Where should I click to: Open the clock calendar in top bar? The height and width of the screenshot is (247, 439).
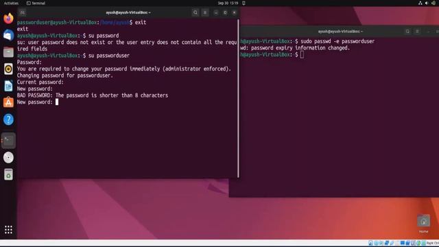click(x=228, y=3)
